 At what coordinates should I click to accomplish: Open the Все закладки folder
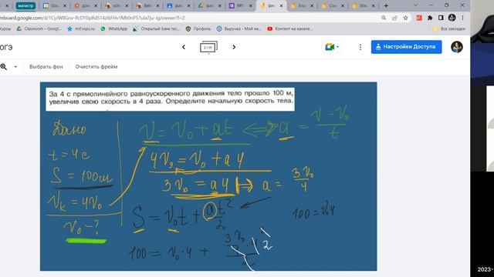pyautogui.click(x=449, y=28)
